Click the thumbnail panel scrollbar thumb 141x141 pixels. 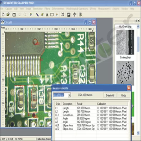[x=138, y=44]
